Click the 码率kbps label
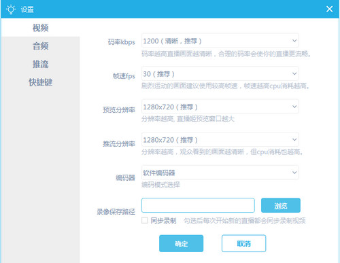This screenshot has height=263, width=340. click(x=121, y=42)
